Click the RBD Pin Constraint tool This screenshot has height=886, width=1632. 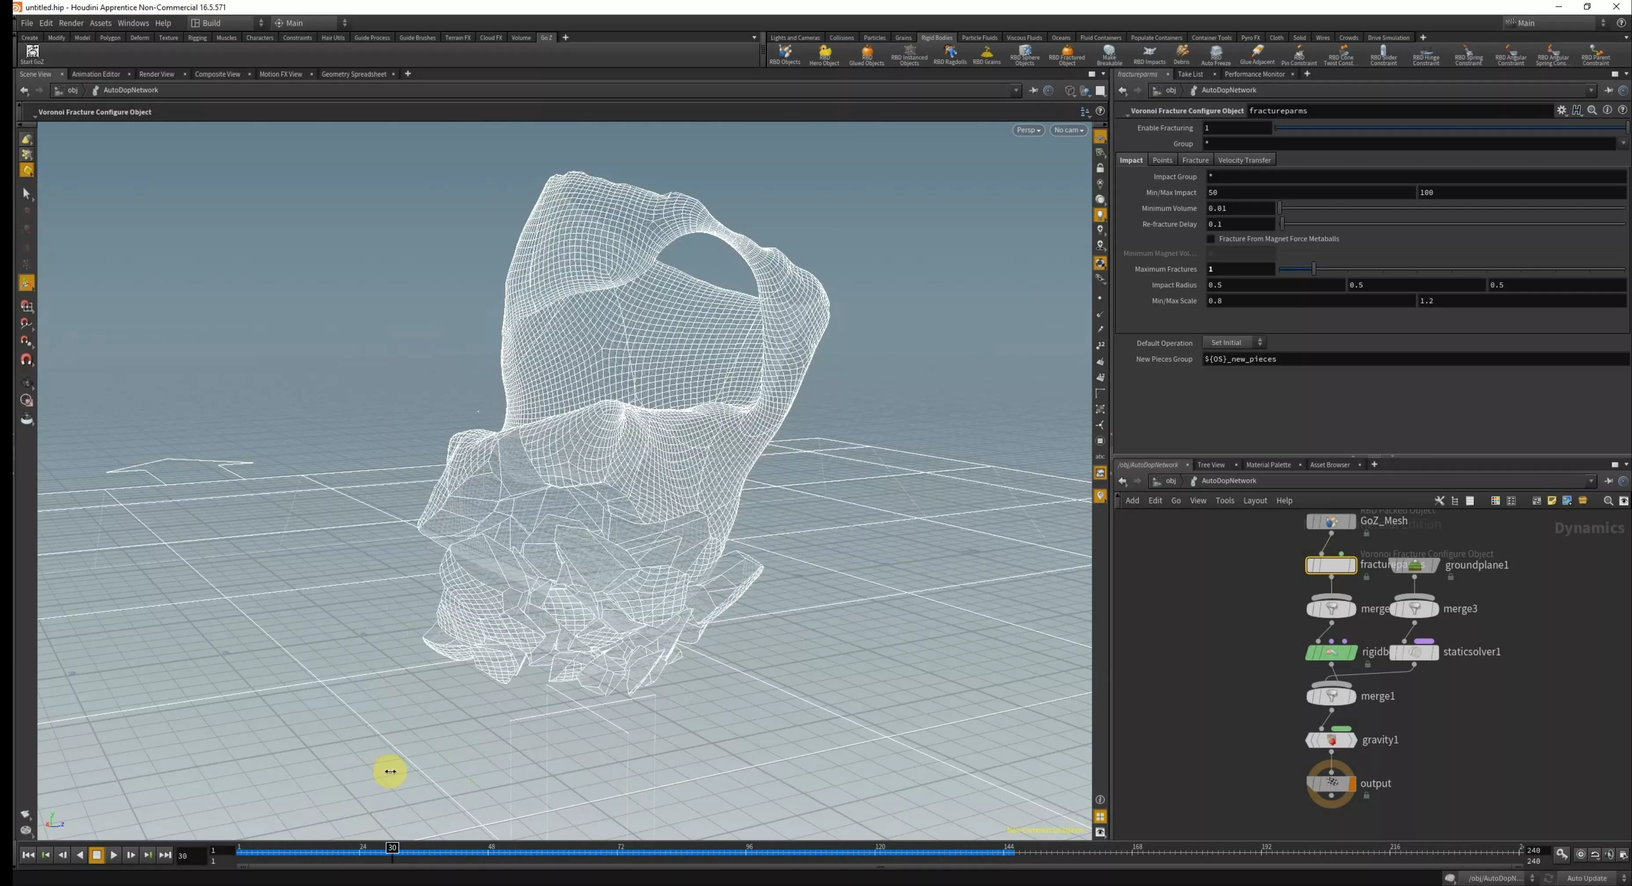[1298, 55]
